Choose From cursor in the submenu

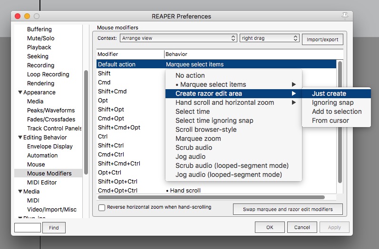pyautogui.click(x=336, y=120)
